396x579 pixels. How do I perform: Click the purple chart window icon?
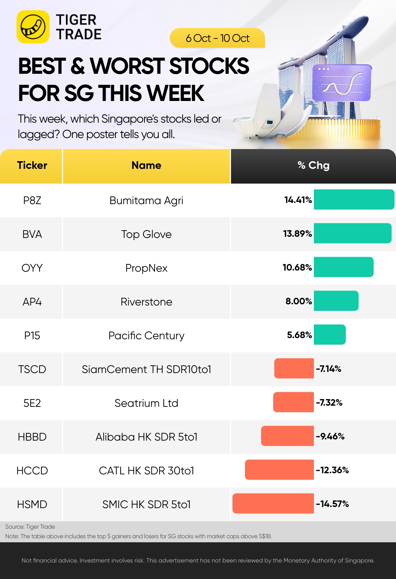click(342, 83)
